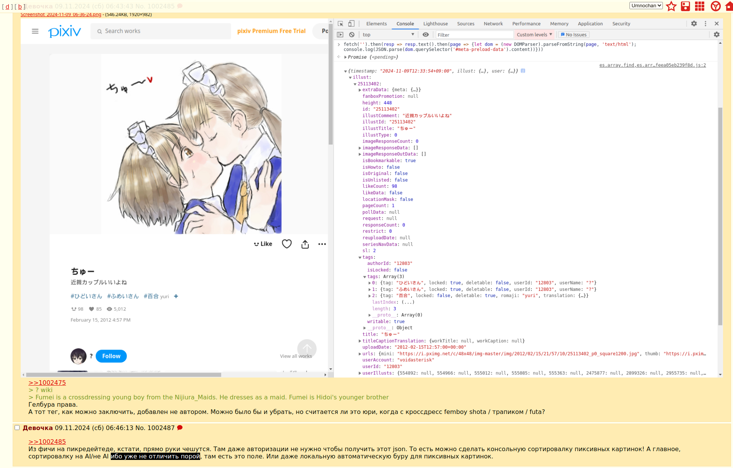This screenshot has height=468, width=733.
Task: Click the red floppy disk save icon
Action: click(x=685, y=6)
